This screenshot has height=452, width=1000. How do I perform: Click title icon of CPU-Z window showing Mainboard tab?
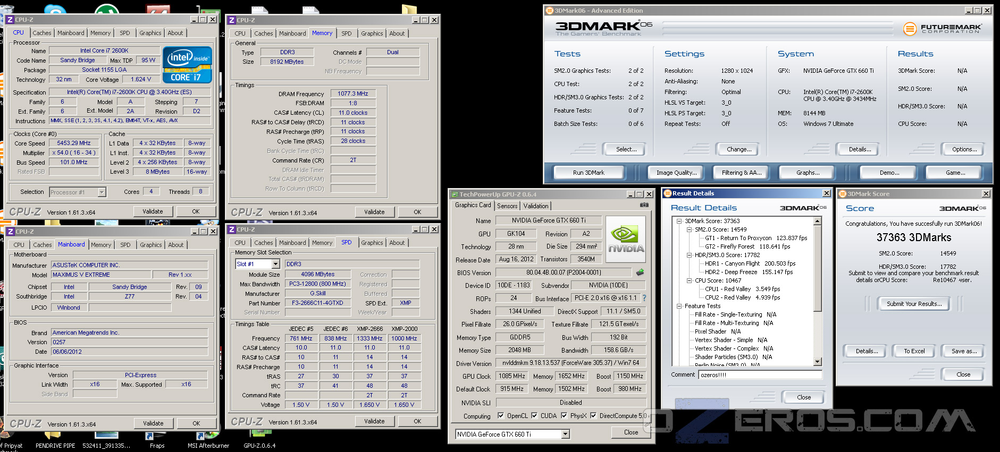(10, 232)
